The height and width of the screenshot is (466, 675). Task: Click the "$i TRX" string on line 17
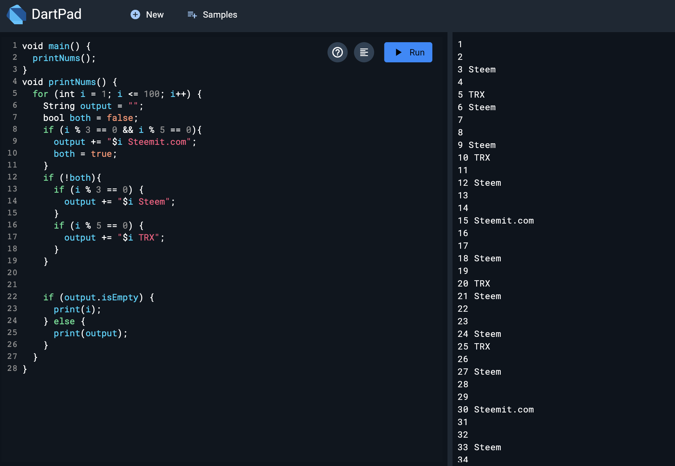138,237
